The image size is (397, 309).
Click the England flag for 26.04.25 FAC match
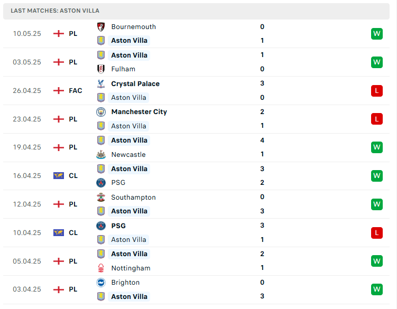click(x=59, y=91)
